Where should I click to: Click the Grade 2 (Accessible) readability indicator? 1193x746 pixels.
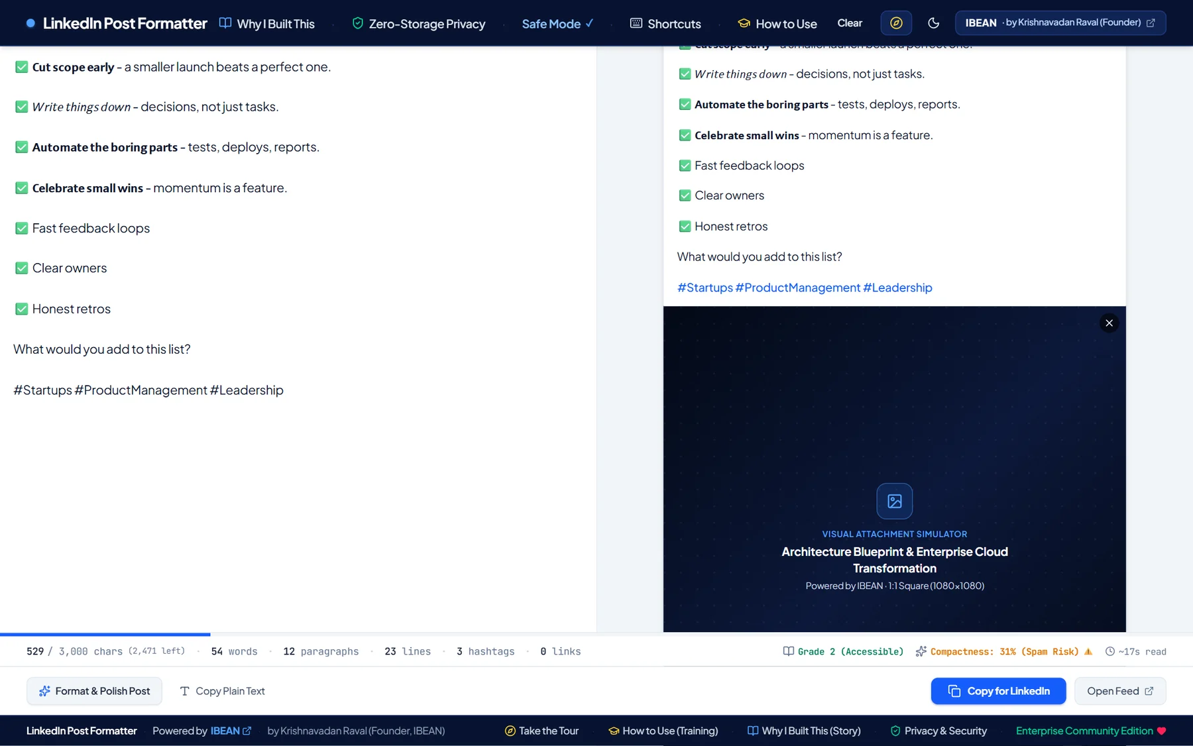[843, 652]
